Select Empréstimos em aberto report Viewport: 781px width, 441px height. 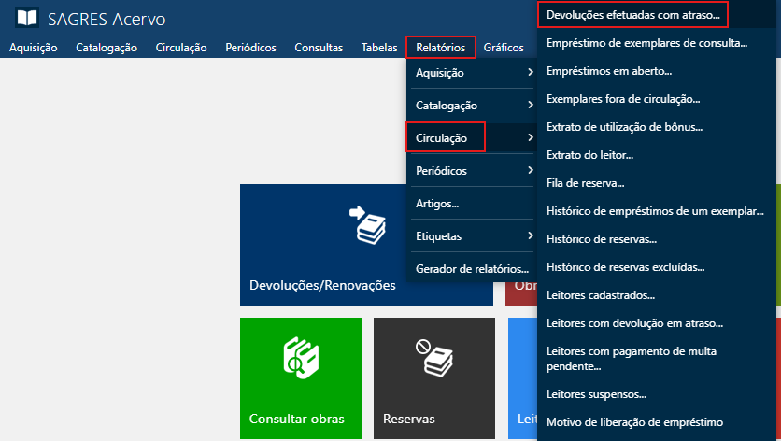(x=609, y=71)
